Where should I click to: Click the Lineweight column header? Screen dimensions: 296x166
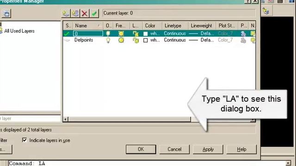coord(202,26)
